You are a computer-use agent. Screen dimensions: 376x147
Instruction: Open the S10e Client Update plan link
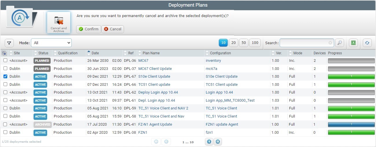point(154,77)
